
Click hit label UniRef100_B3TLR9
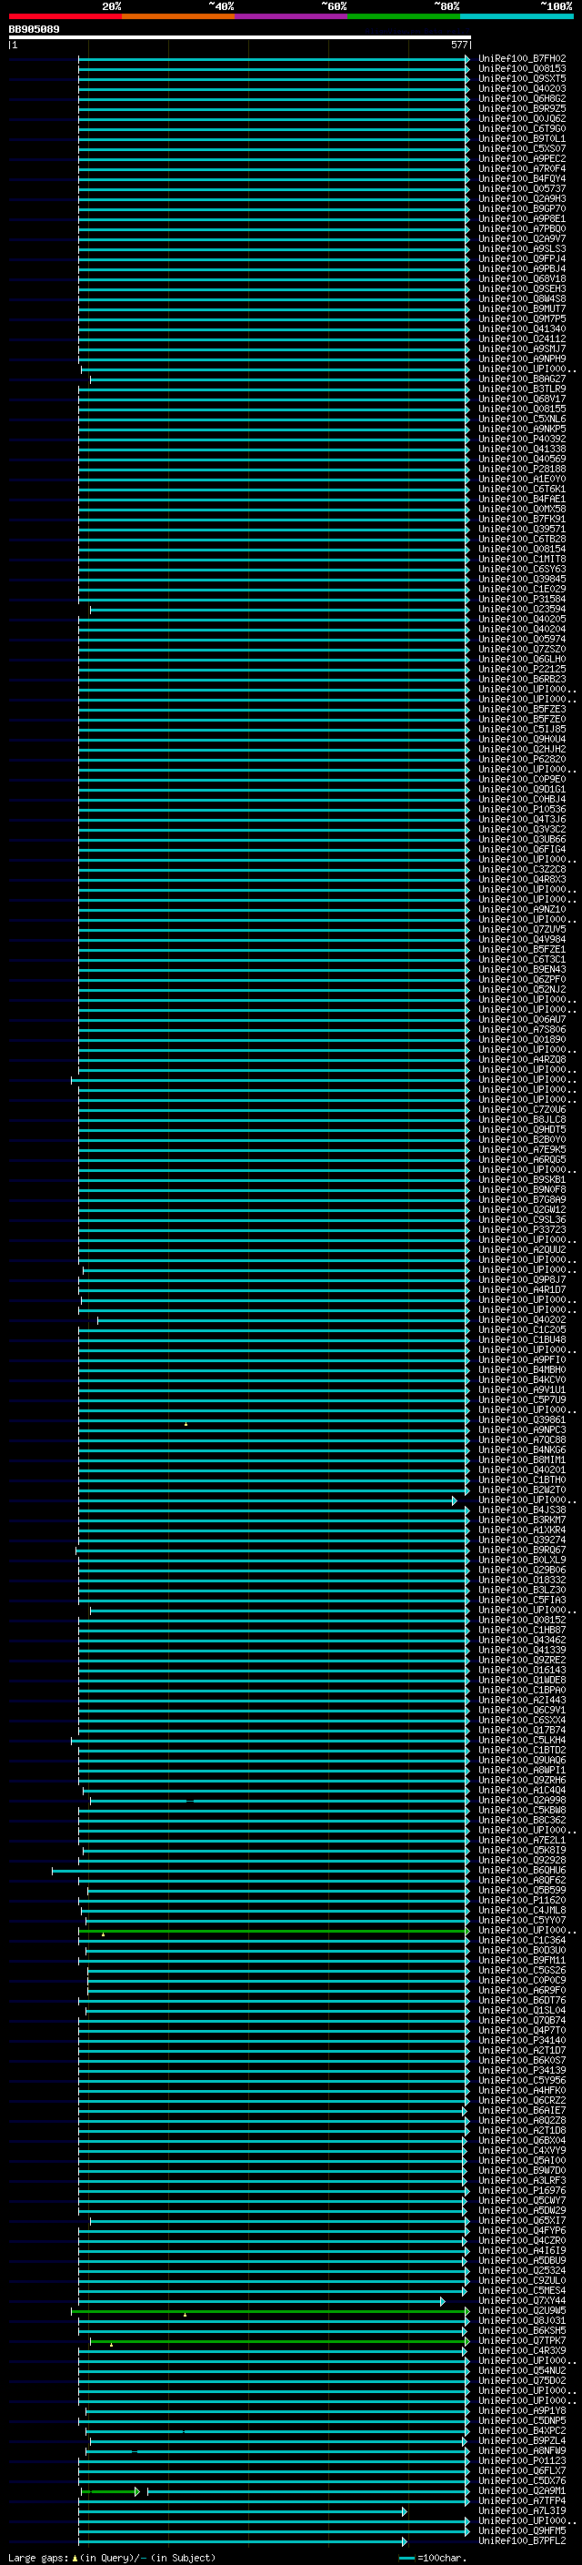[521, 389]
